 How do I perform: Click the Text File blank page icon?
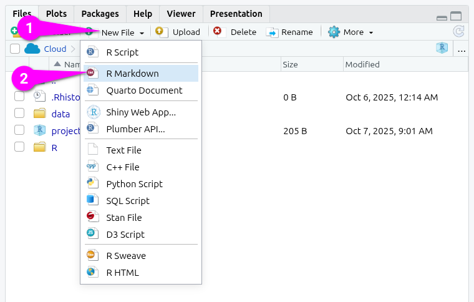tap(92, 149)
